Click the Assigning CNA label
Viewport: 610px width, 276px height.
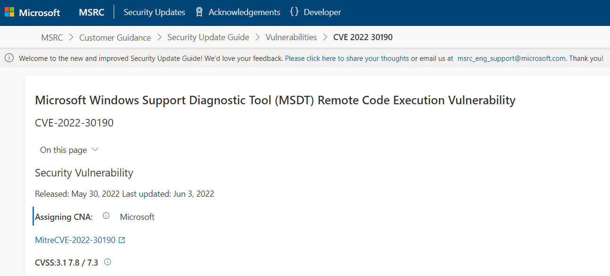point(64,217)
